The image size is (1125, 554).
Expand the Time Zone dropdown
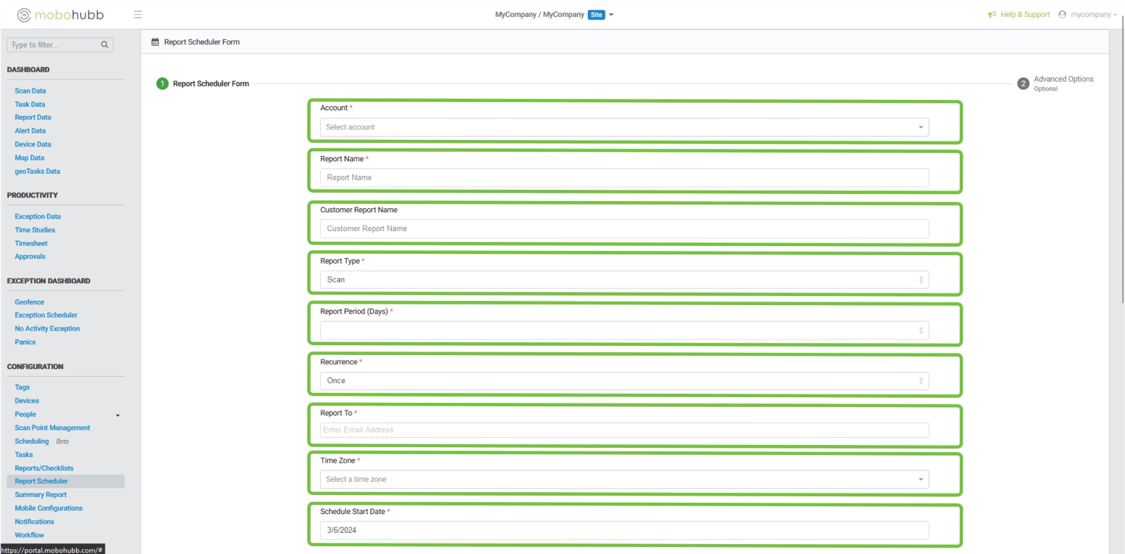(x=624, y=479)
